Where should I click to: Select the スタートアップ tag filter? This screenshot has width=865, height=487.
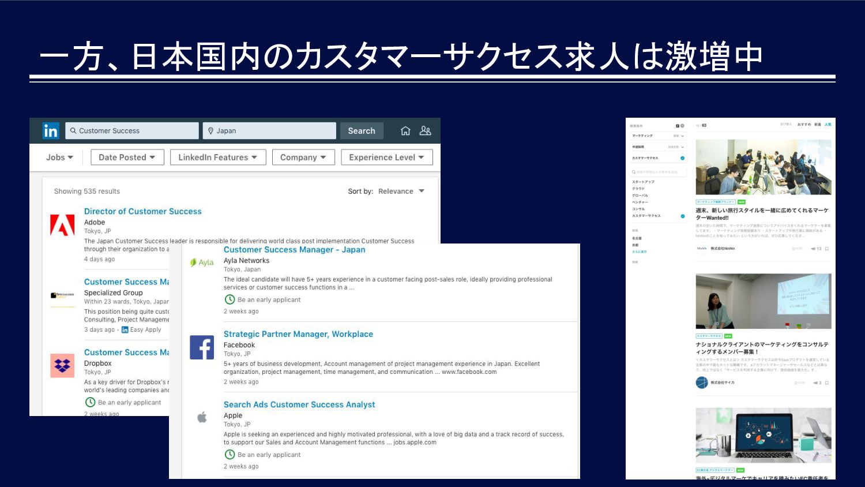(643, 182)
